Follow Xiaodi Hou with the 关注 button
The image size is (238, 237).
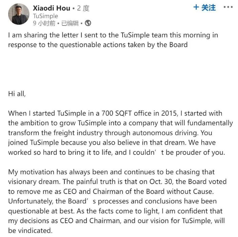pyautogui.click(x=204, y=7)
